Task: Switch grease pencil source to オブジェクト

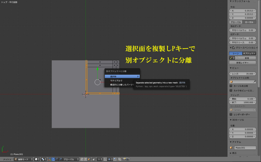Action: click(x=249, y=53)
